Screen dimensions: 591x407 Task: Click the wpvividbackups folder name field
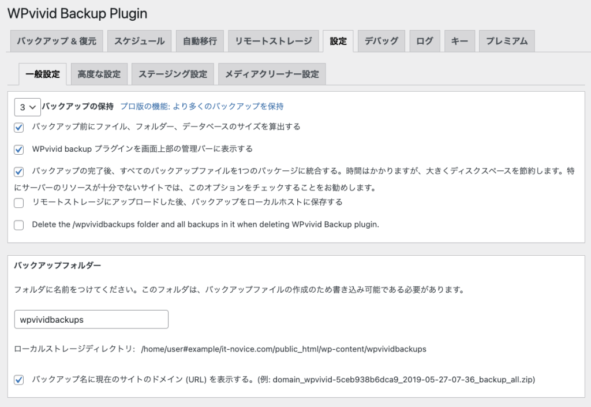91,319
